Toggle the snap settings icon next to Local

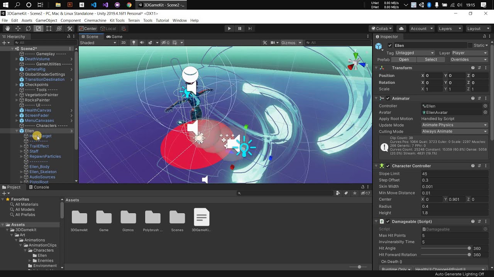(123, 28)
